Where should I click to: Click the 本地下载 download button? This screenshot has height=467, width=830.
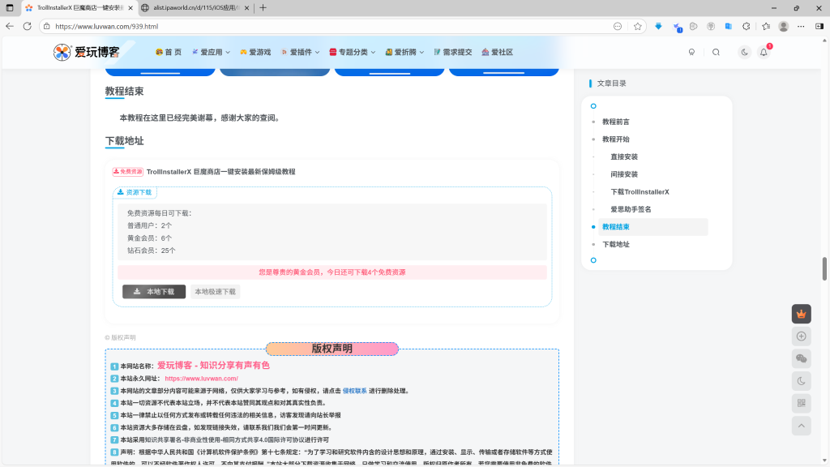(x=154, y=292)
